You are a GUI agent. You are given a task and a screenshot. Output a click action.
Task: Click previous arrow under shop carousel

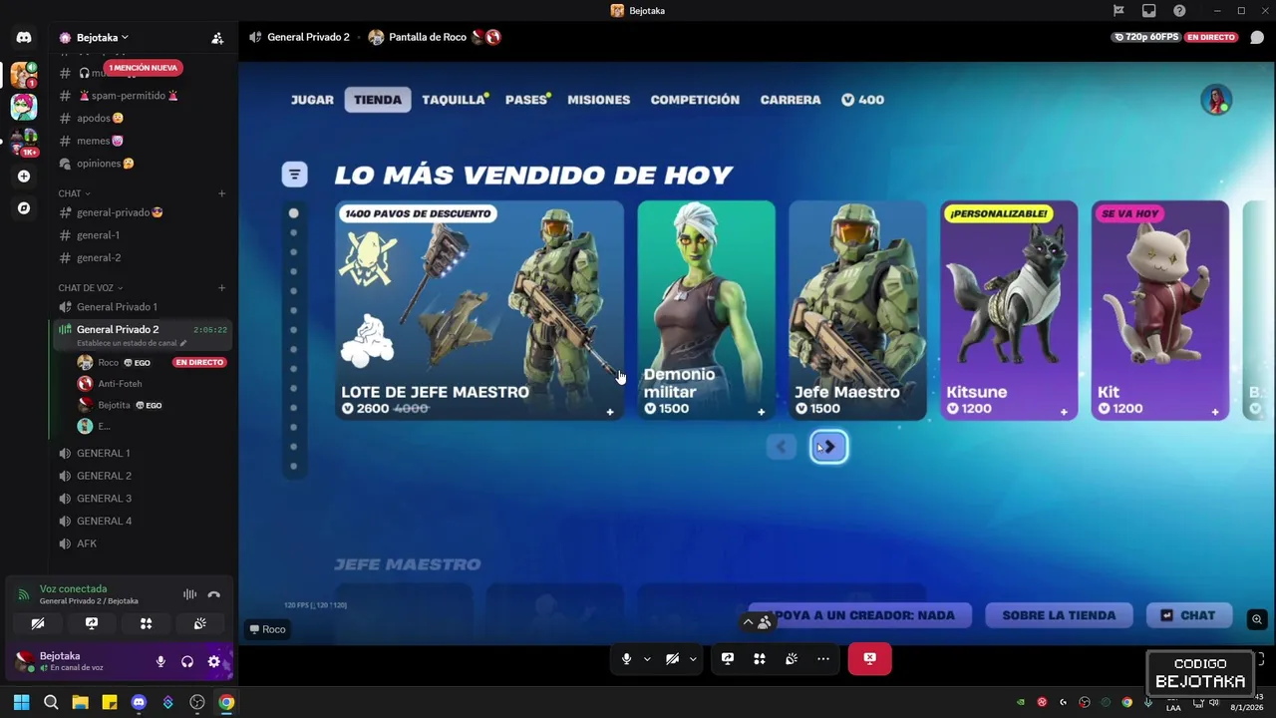coord(782,447)
